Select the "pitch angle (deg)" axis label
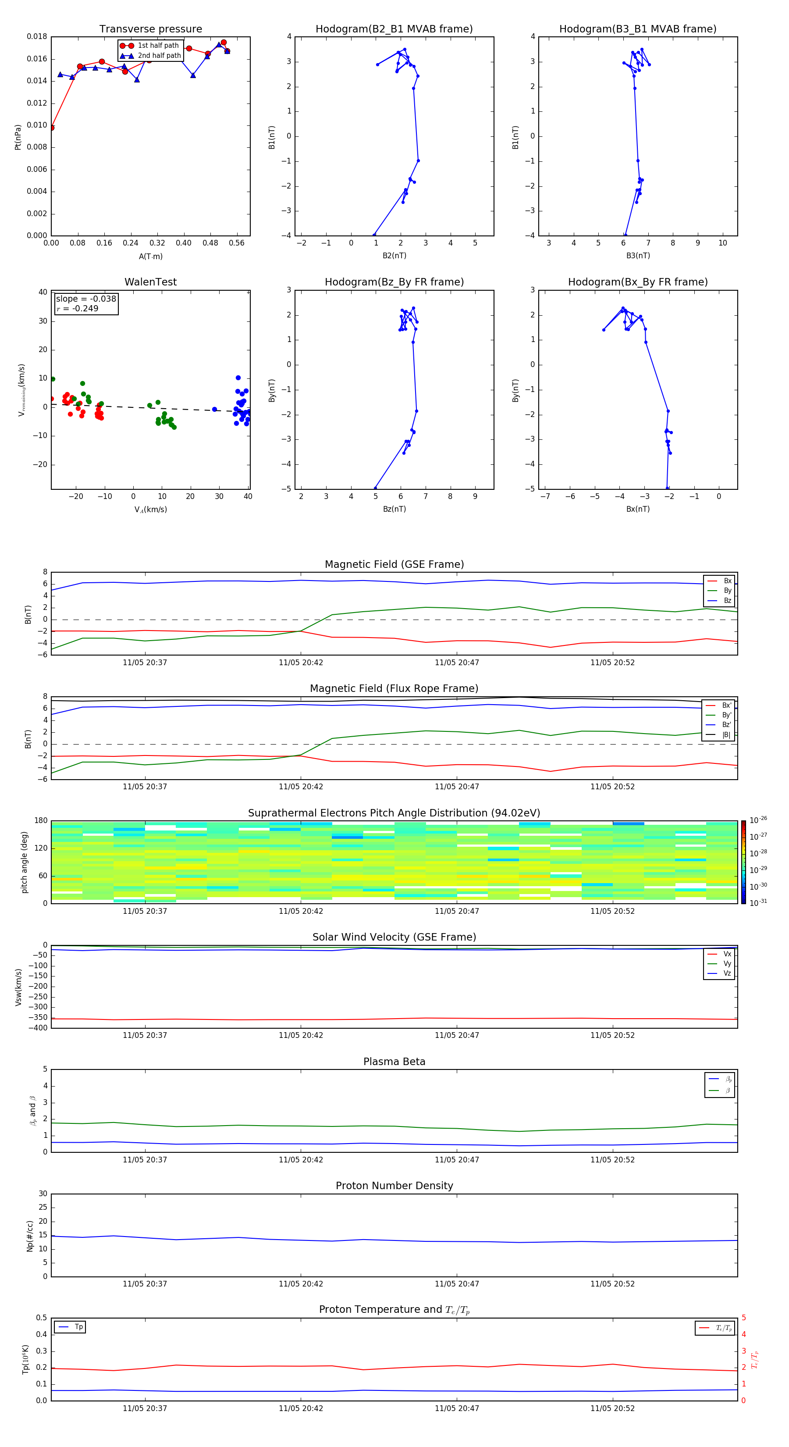789x1447 pixels. click(24, 862)
